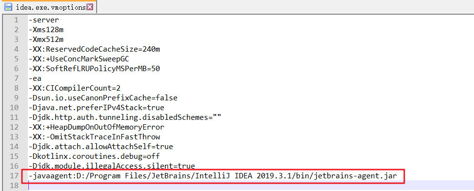Click the HeapDumpOnOutOfMemoryError line
Screen dimensions: 474x191
tap(97, 127)
